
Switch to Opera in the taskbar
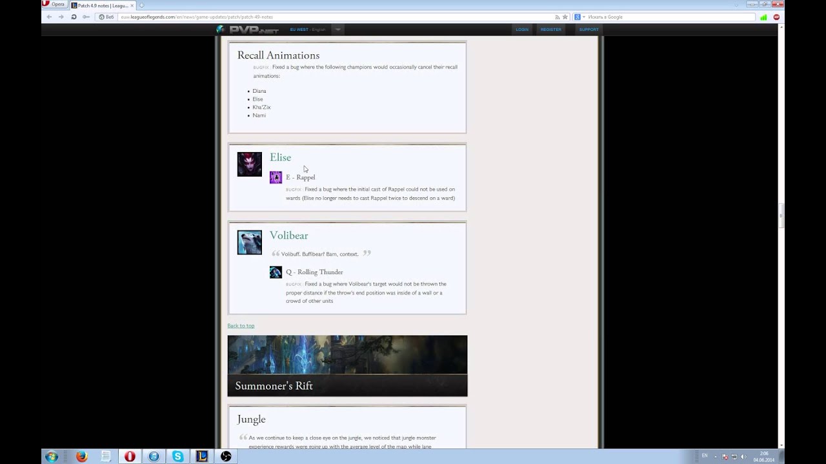[130, 456]
